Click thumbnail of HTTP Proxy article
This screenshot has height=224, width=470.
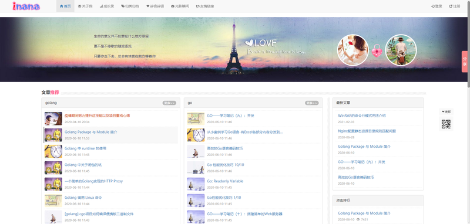[53, 184]
